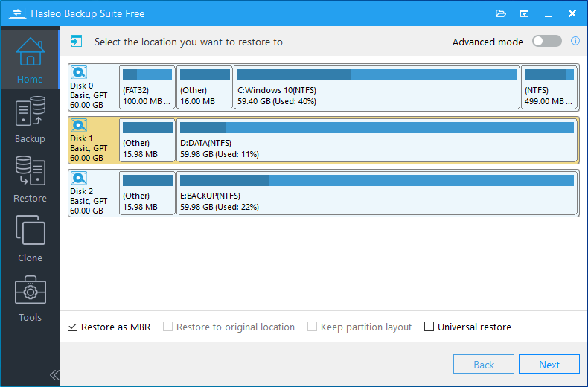Close the Hasleo Backup Suite window

coord(572,13)
